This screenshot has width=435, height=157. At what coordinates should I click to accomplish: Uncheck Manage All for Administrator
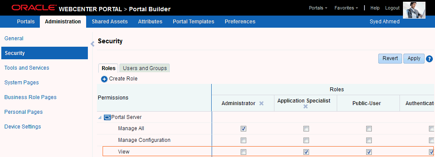[x=243, y=129]
